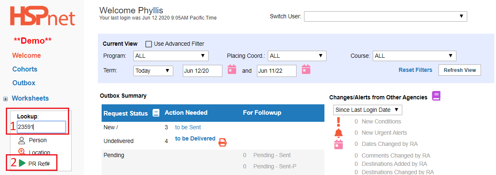Go to Cohorts in the sidebar

tap(25, 69)
